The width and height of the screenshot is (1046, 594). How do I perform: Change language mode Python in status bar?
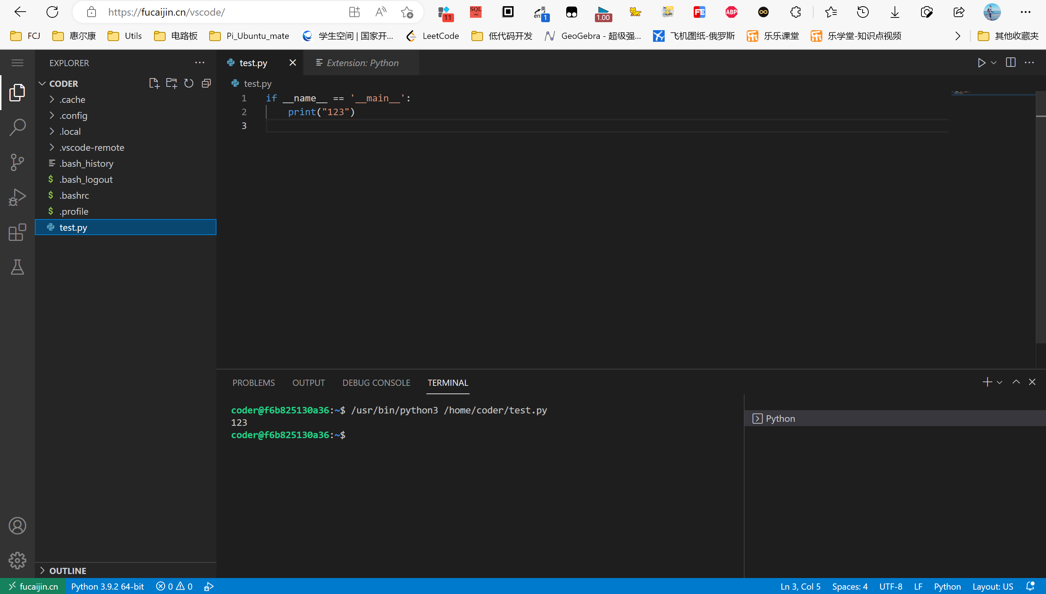tap(947, 586)
